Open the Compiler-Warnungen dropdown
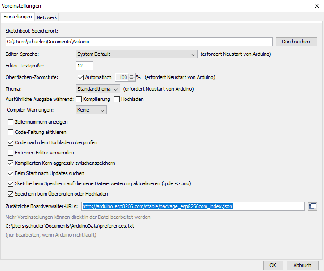The width and height of the screenshot is (324, 271). tap(91, 109)
